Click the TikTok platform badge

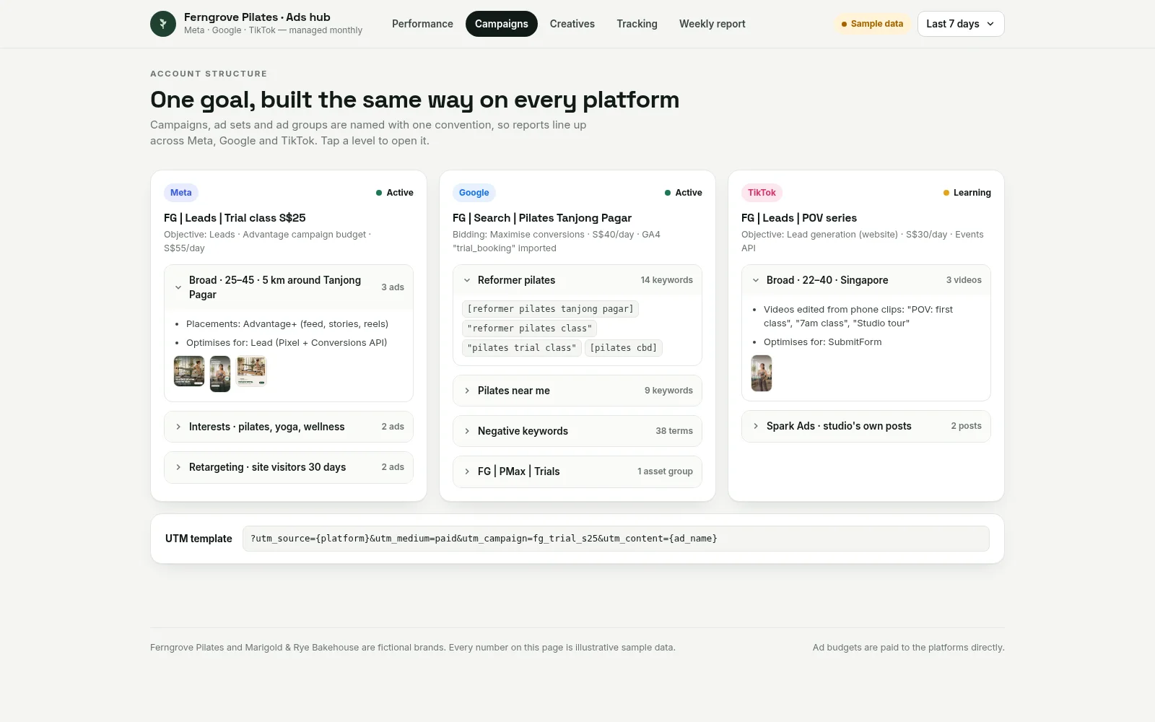click(762, 193)
